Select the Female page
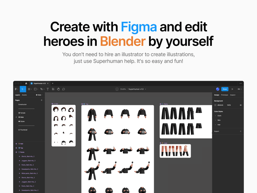Viewport: 257px width, 193px height. [x=22, y=113]
